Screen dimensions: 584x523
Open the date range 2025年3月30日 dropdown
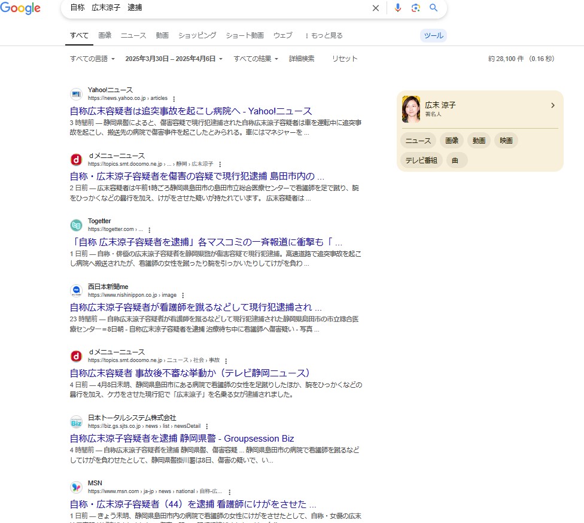click(174, 59)
